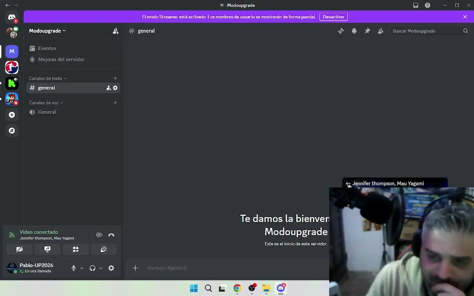Viewport: 474px width, 296px height.
Task: Open the green K server icon
Action: click(x=12, y=83)
